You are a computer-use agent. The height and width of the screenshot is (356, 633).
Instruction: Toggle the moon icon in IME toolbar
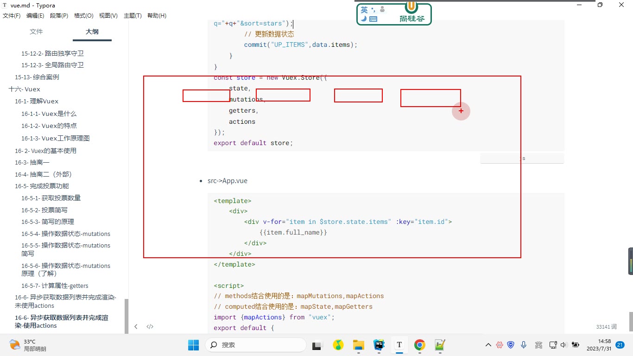[x=364, y=19]
